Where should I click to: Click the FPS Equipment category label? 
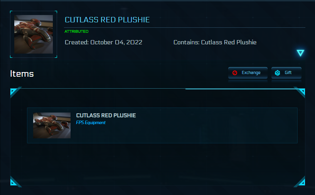click(91, 123)
